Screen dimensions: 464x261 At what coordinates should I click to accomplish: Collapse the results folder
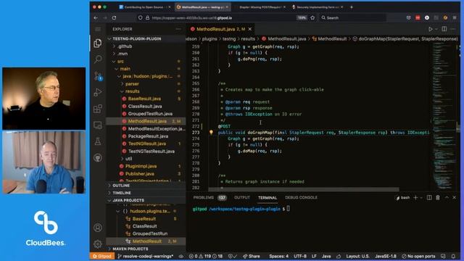132,91
